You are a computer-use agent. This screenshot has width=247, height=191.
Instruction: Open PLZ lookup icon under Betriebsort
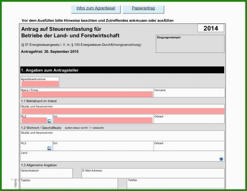pos(49,121)
